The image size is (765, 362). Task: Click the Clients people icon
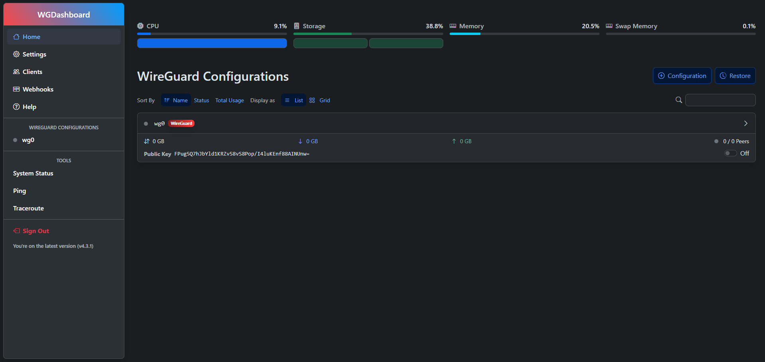(x=16, y=72)
